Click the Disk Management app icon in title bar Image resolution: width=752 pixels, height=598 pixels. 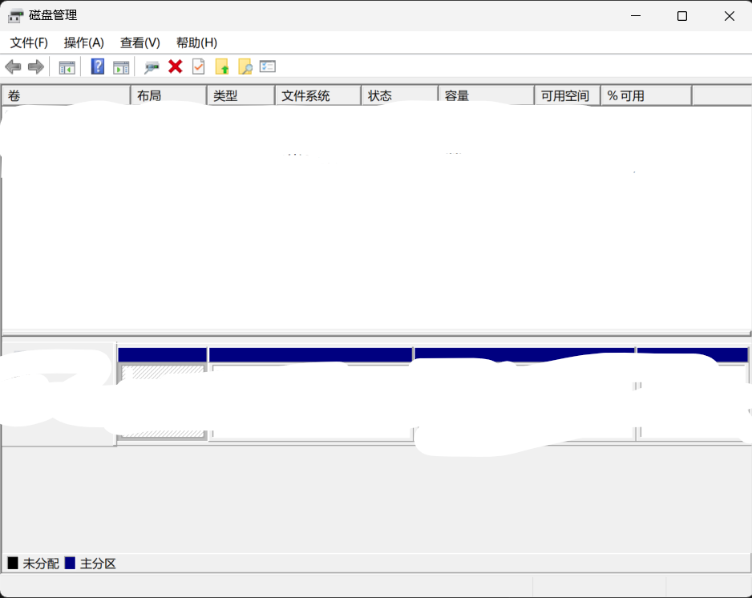pos(16,15)
